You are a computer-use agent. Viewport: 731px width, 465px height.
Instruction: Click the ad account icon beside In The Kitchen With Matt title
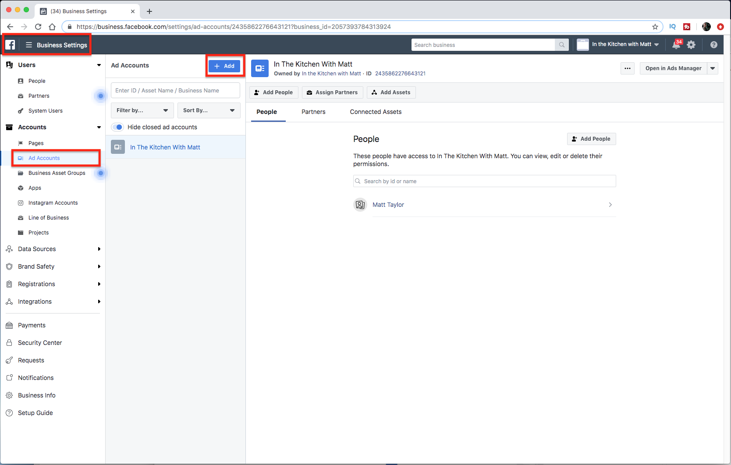click(x=260, y=68)
